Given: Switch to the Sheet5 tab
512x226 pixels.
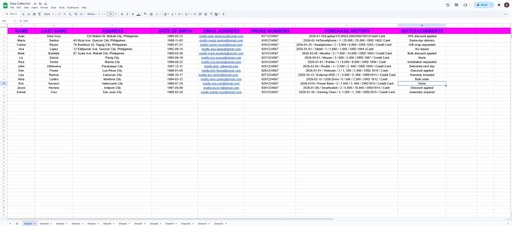Looking at the screenshot, I should coord(107,224).
